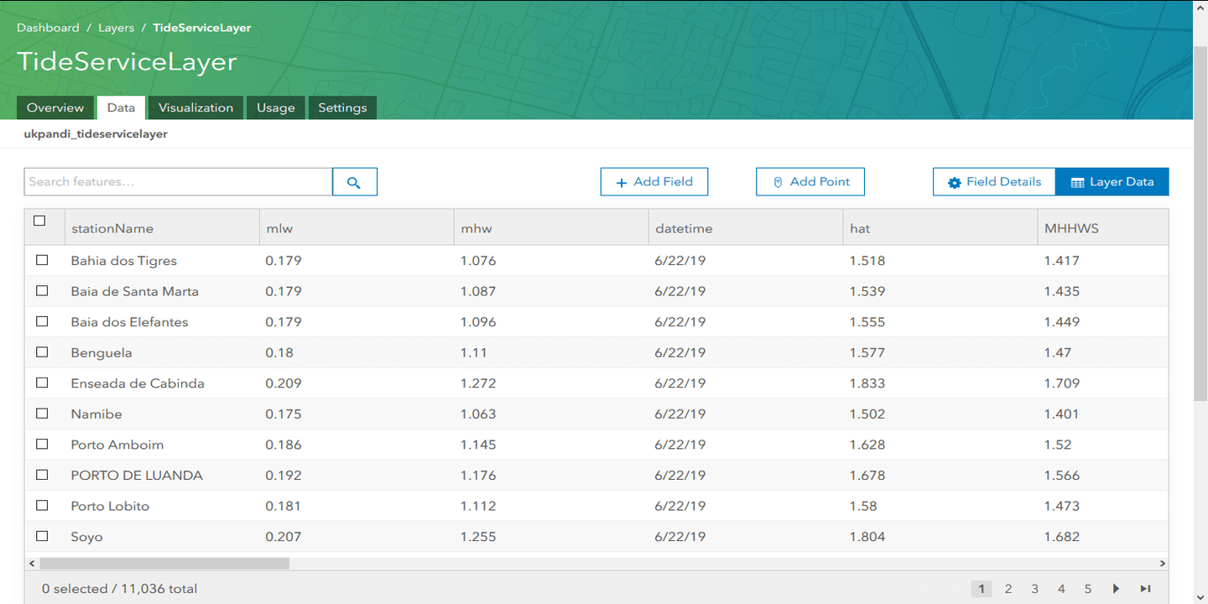This screenshot has height=604, width=1208.
Task: Click mlw value 0.209
Action: point(284,383)
